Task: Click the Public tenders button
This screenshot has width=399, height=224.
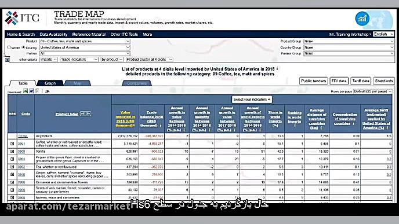Action: point(314,81)
